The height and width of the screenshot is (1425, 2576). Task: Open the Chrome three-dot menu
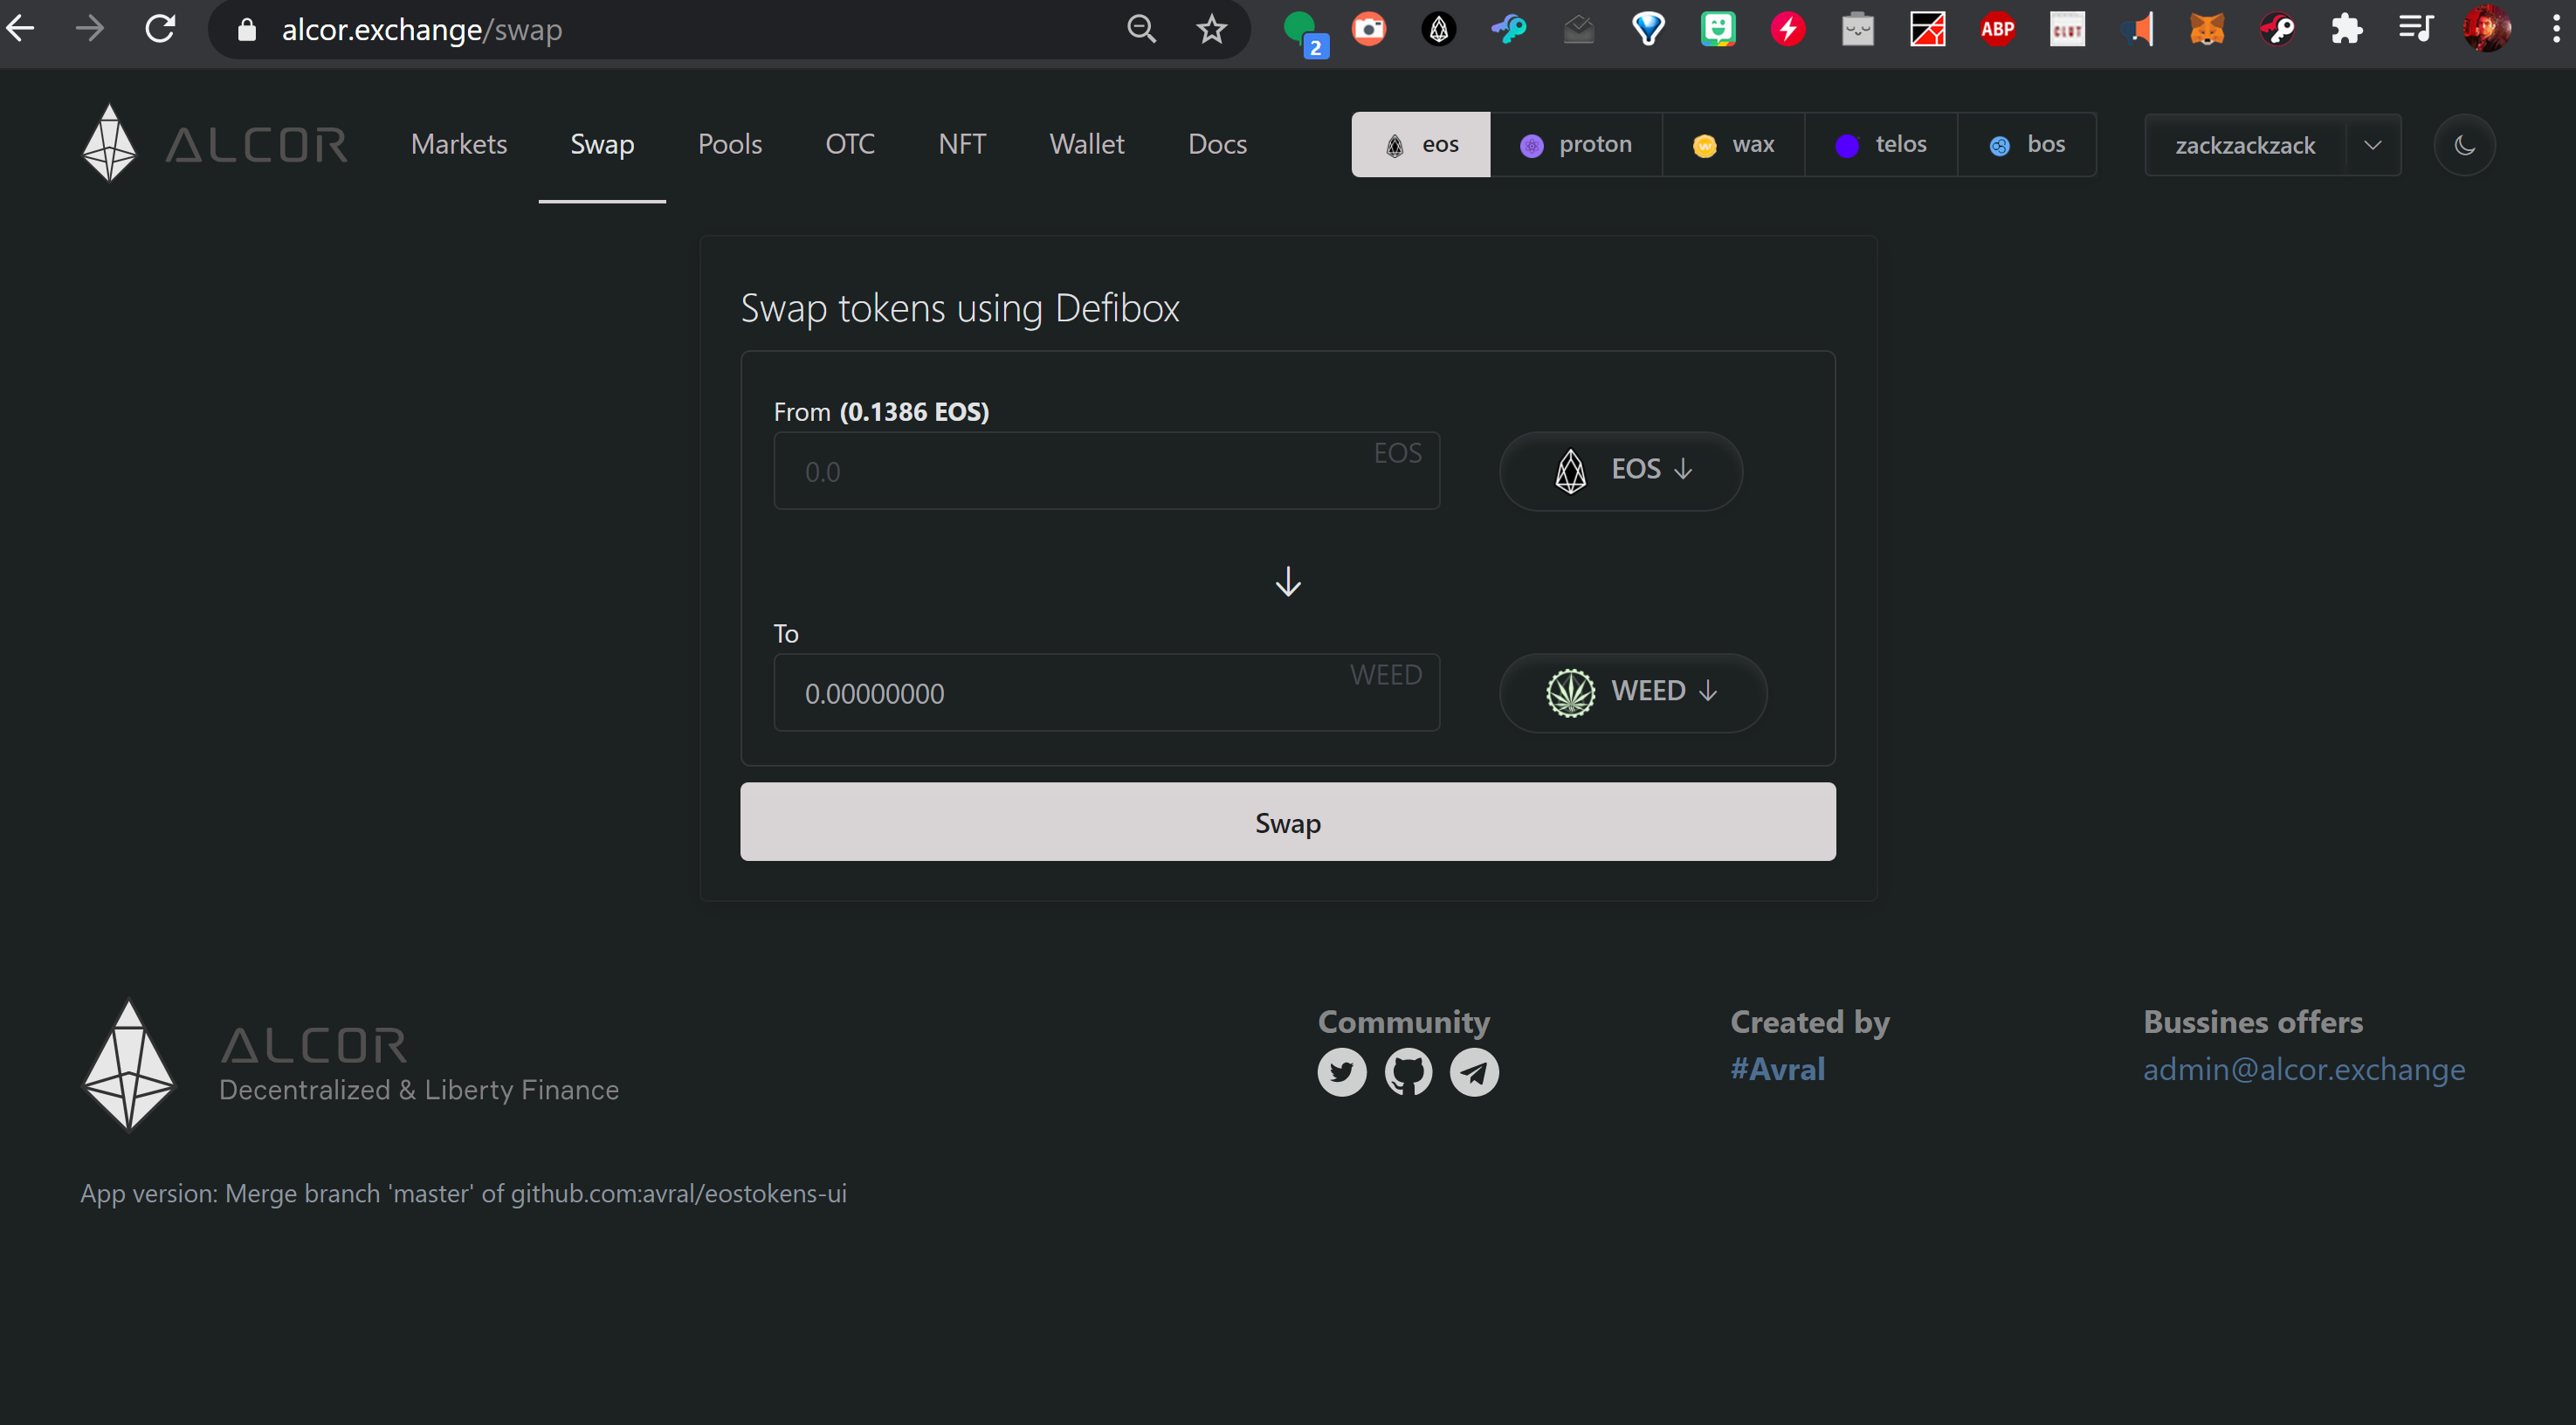[2556, 29]
